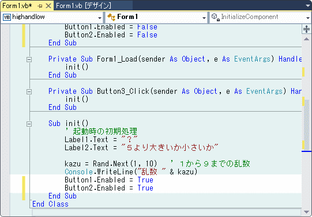Pin the Form1.vb* tab
The height and width of the screenshot is (217, 312).
40,6
